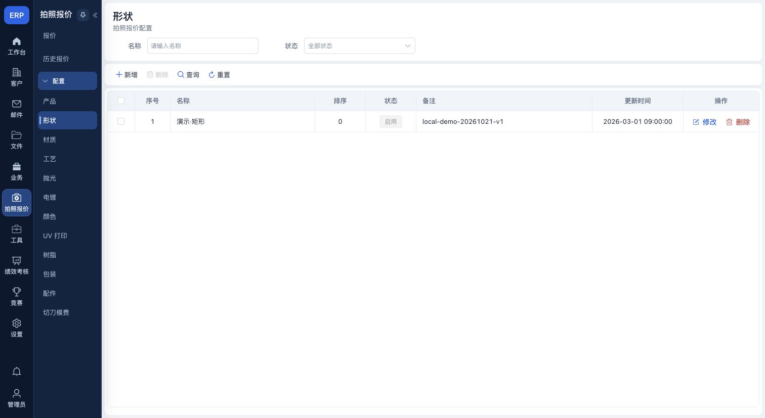This screenshot has height=418, width=765.
Task: Open the notification bell
Action: click(x=17, y=371)
